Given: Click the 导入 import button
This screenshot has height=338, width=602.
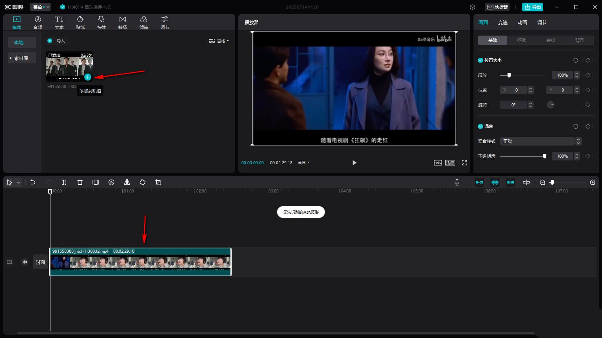Looking at the screenshot, I should pos(57,41).
